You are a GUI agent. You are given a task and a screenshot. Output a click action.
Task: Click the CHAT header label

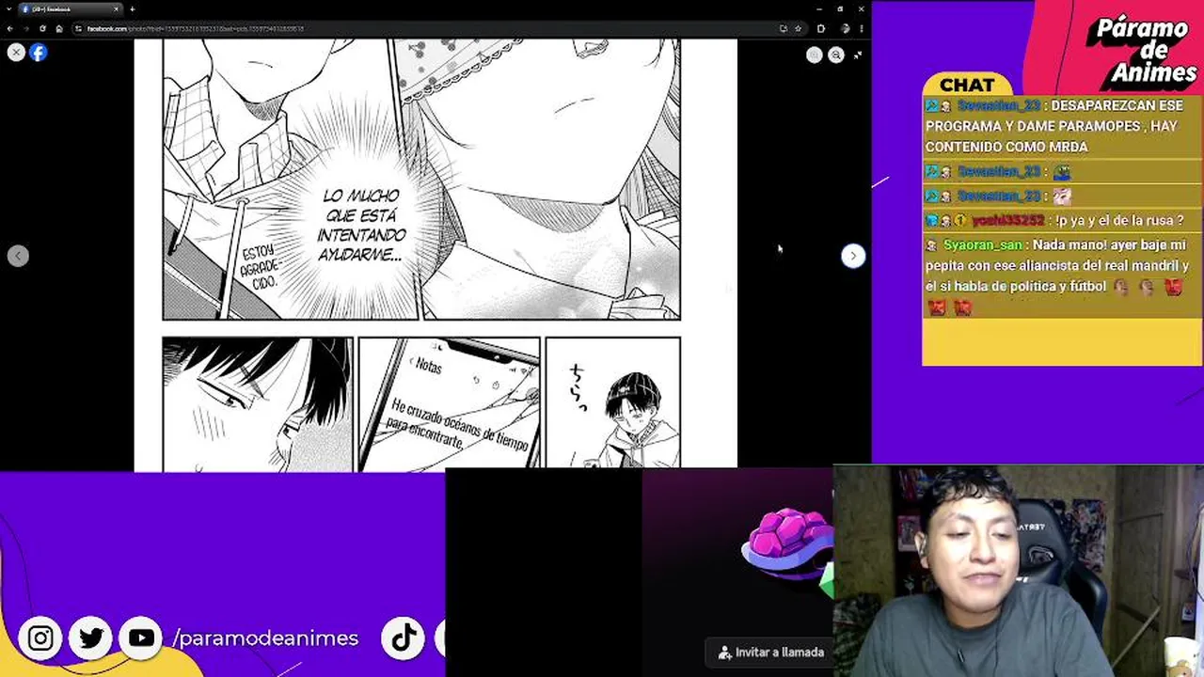click(967, 85)
